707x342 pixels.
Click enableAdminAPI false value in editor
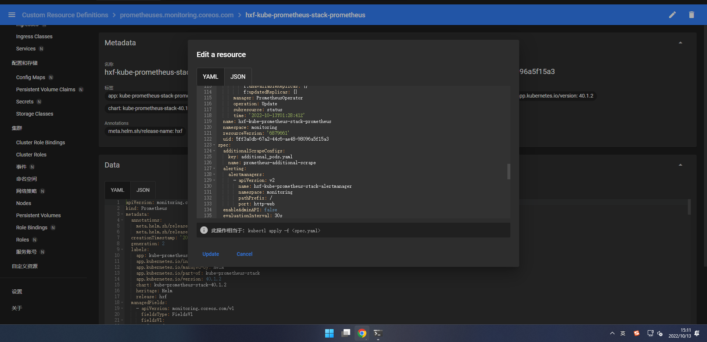pyautogui.click(x=271, y=210)
